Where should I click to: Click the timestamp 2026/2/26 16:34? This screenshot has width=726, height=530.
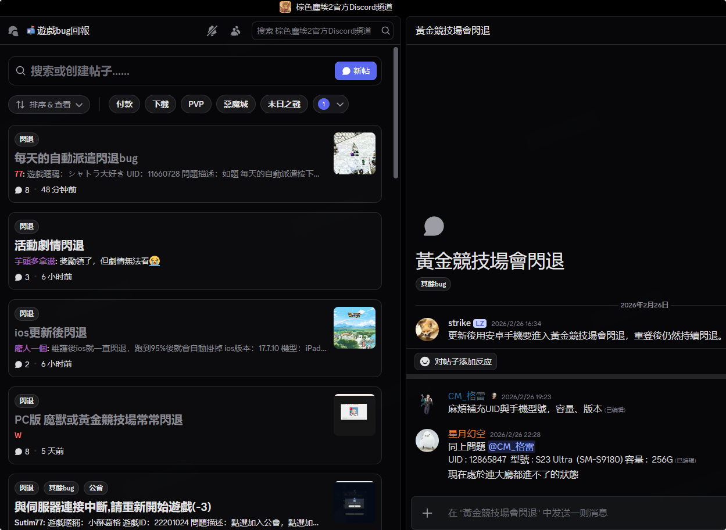point(516,324)
